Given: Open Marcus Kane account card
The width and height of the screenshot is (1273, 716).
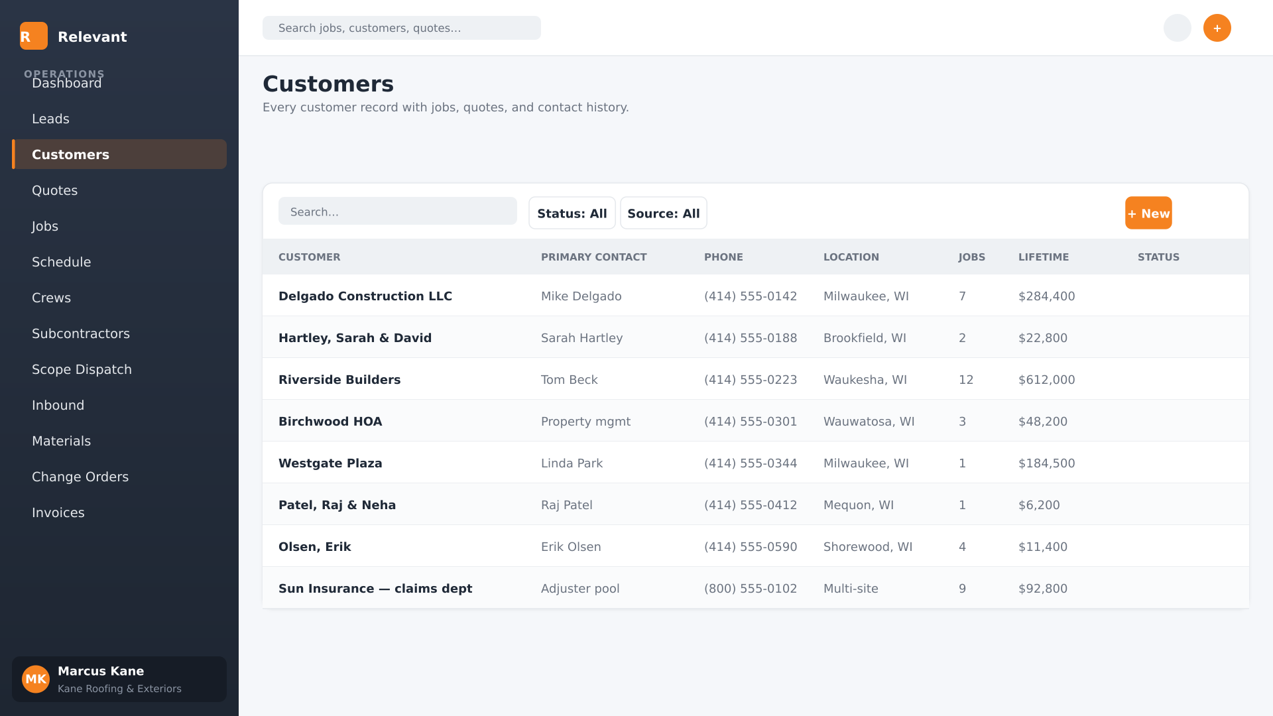Looking at the screenshot, I should point(119,679).
